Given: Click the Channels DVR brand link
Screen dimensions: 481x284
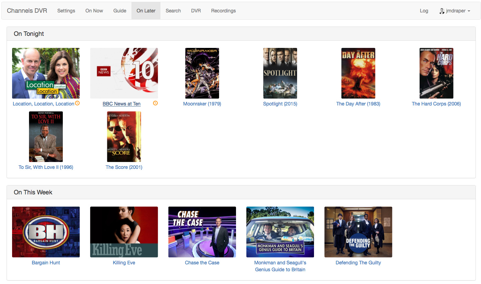Looking at the screenshot, I should [27, 11].
